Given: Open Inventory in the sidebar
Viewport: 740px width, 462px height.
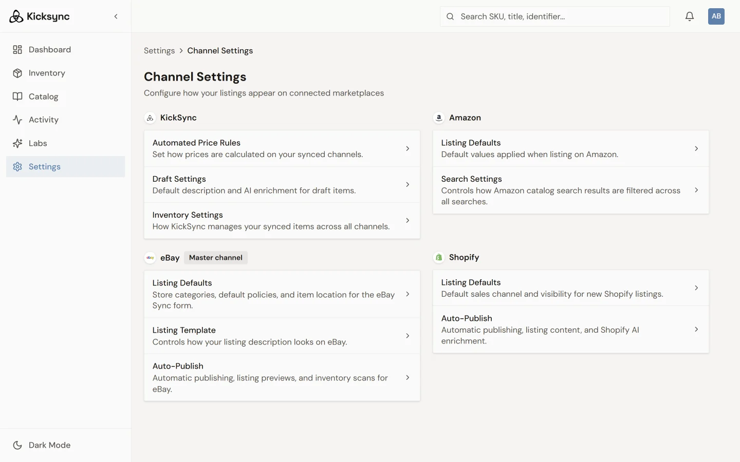Looking at the screenshot, I should 65,73.
